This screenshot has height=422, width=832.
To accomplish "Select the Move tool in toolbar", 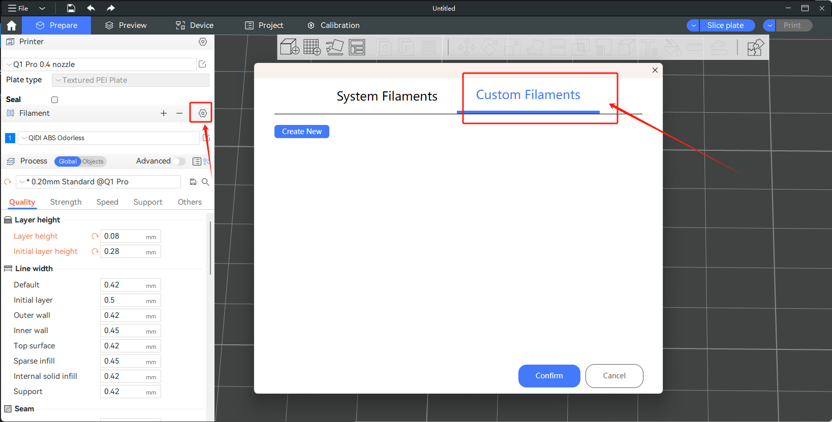I will click(467, 47).
